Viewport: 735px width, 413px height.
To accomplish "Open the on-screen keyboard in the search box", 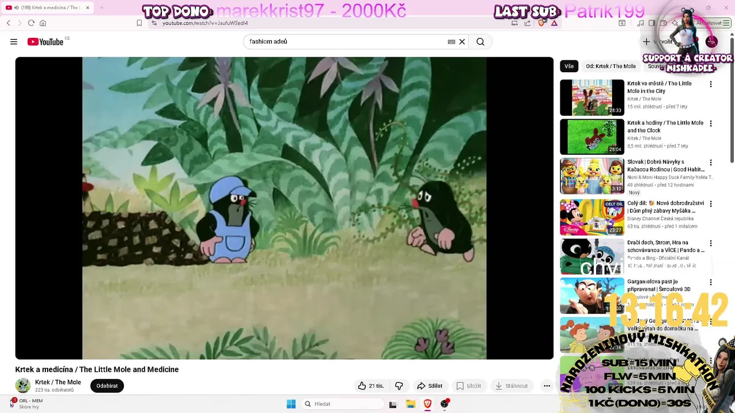I will coord(451,42).
